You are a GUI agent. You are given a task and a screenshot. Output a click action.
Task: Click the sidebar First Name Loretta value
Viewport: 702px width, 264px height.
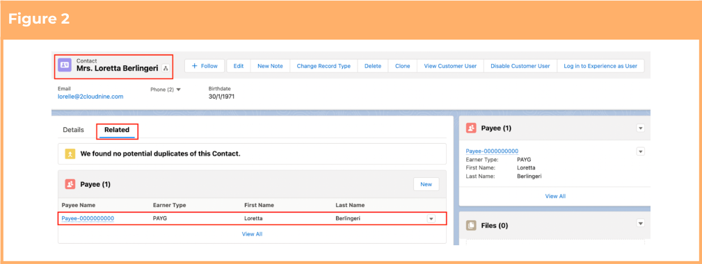click(526, 168)
